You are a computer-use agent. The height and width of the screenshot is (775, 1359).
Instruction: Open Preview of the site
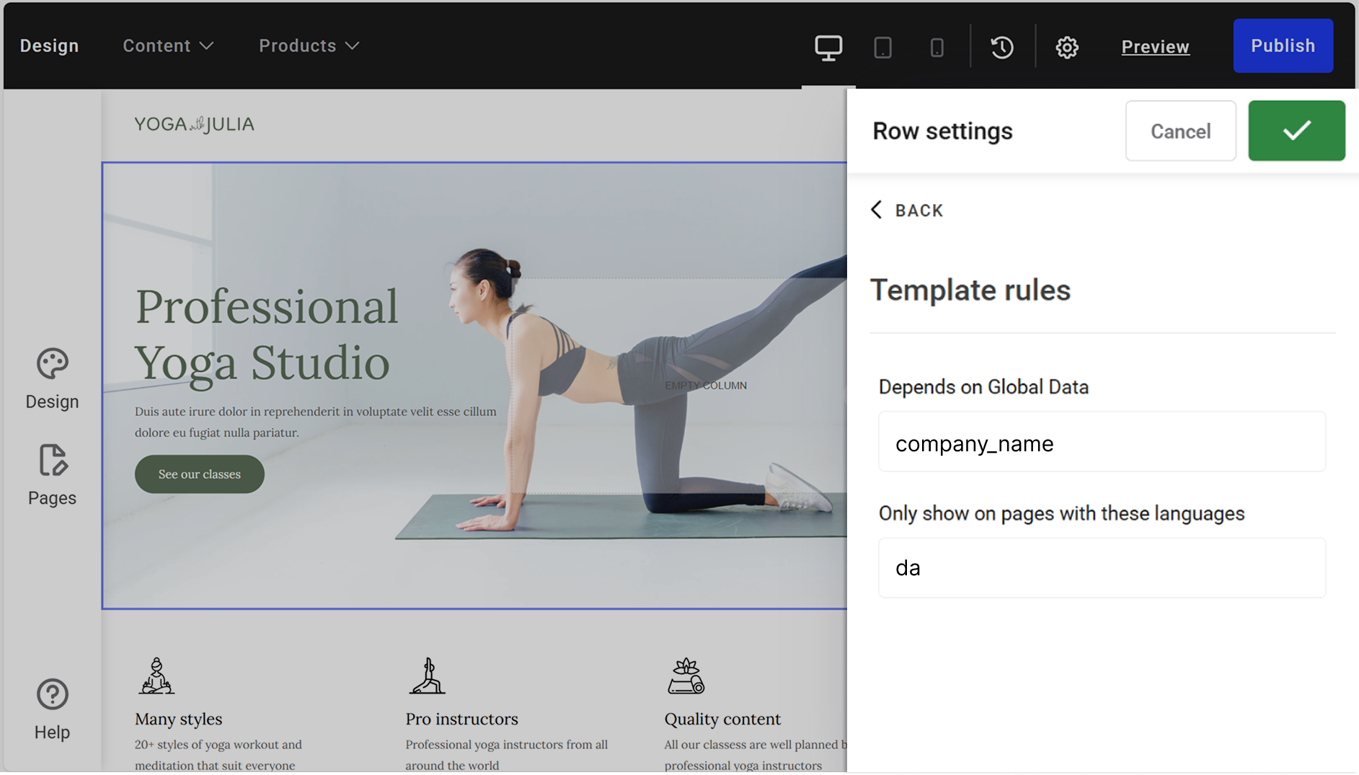1154,46
